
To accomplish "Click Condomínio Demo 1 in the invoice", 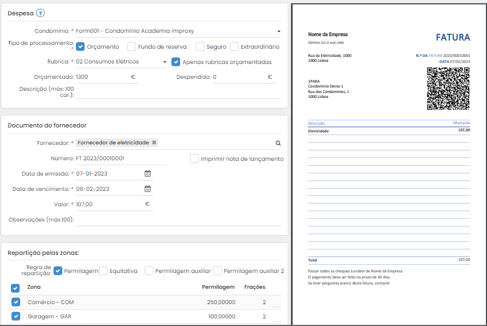I will [325, 86].
